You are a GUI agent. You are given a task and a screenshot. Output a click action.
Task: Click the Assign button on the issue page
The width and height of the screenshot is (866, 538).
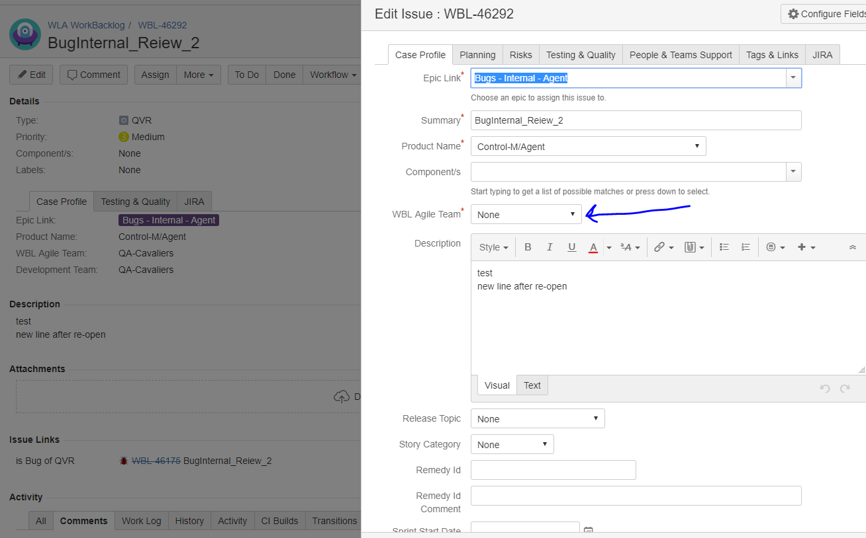[x=156, y=75]
